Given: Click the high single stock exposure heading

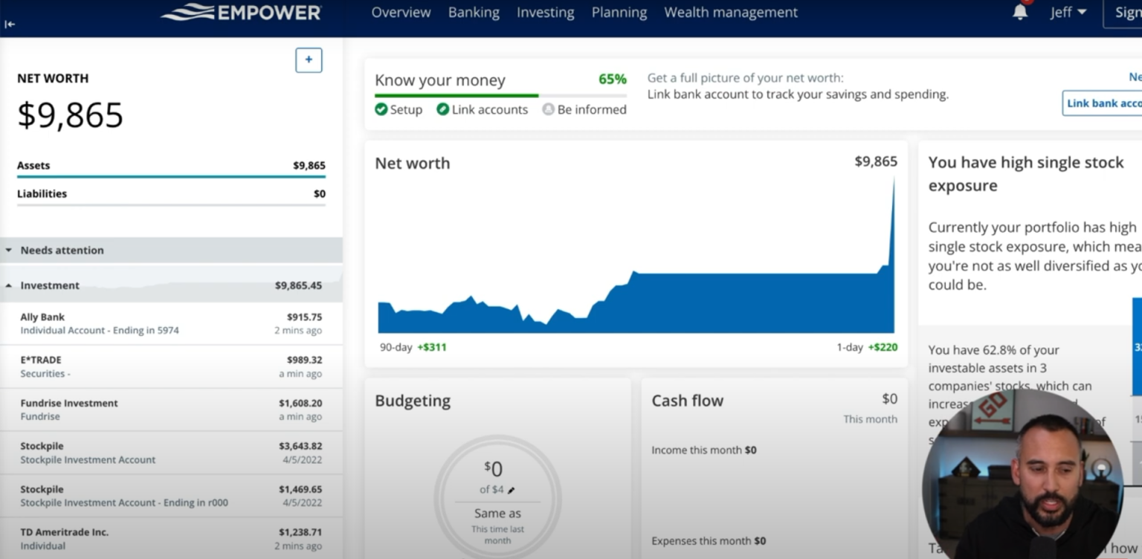Looking at the screenshot, I should pos(1026,174).
